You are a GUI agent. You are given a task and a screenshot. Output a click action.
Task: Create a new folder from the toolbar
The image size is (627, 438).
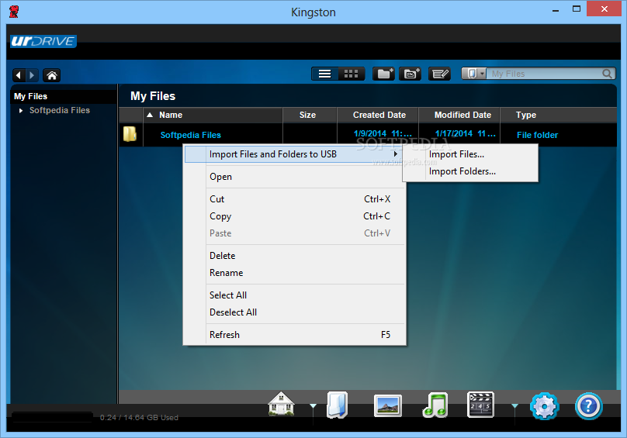click(383, 74)
